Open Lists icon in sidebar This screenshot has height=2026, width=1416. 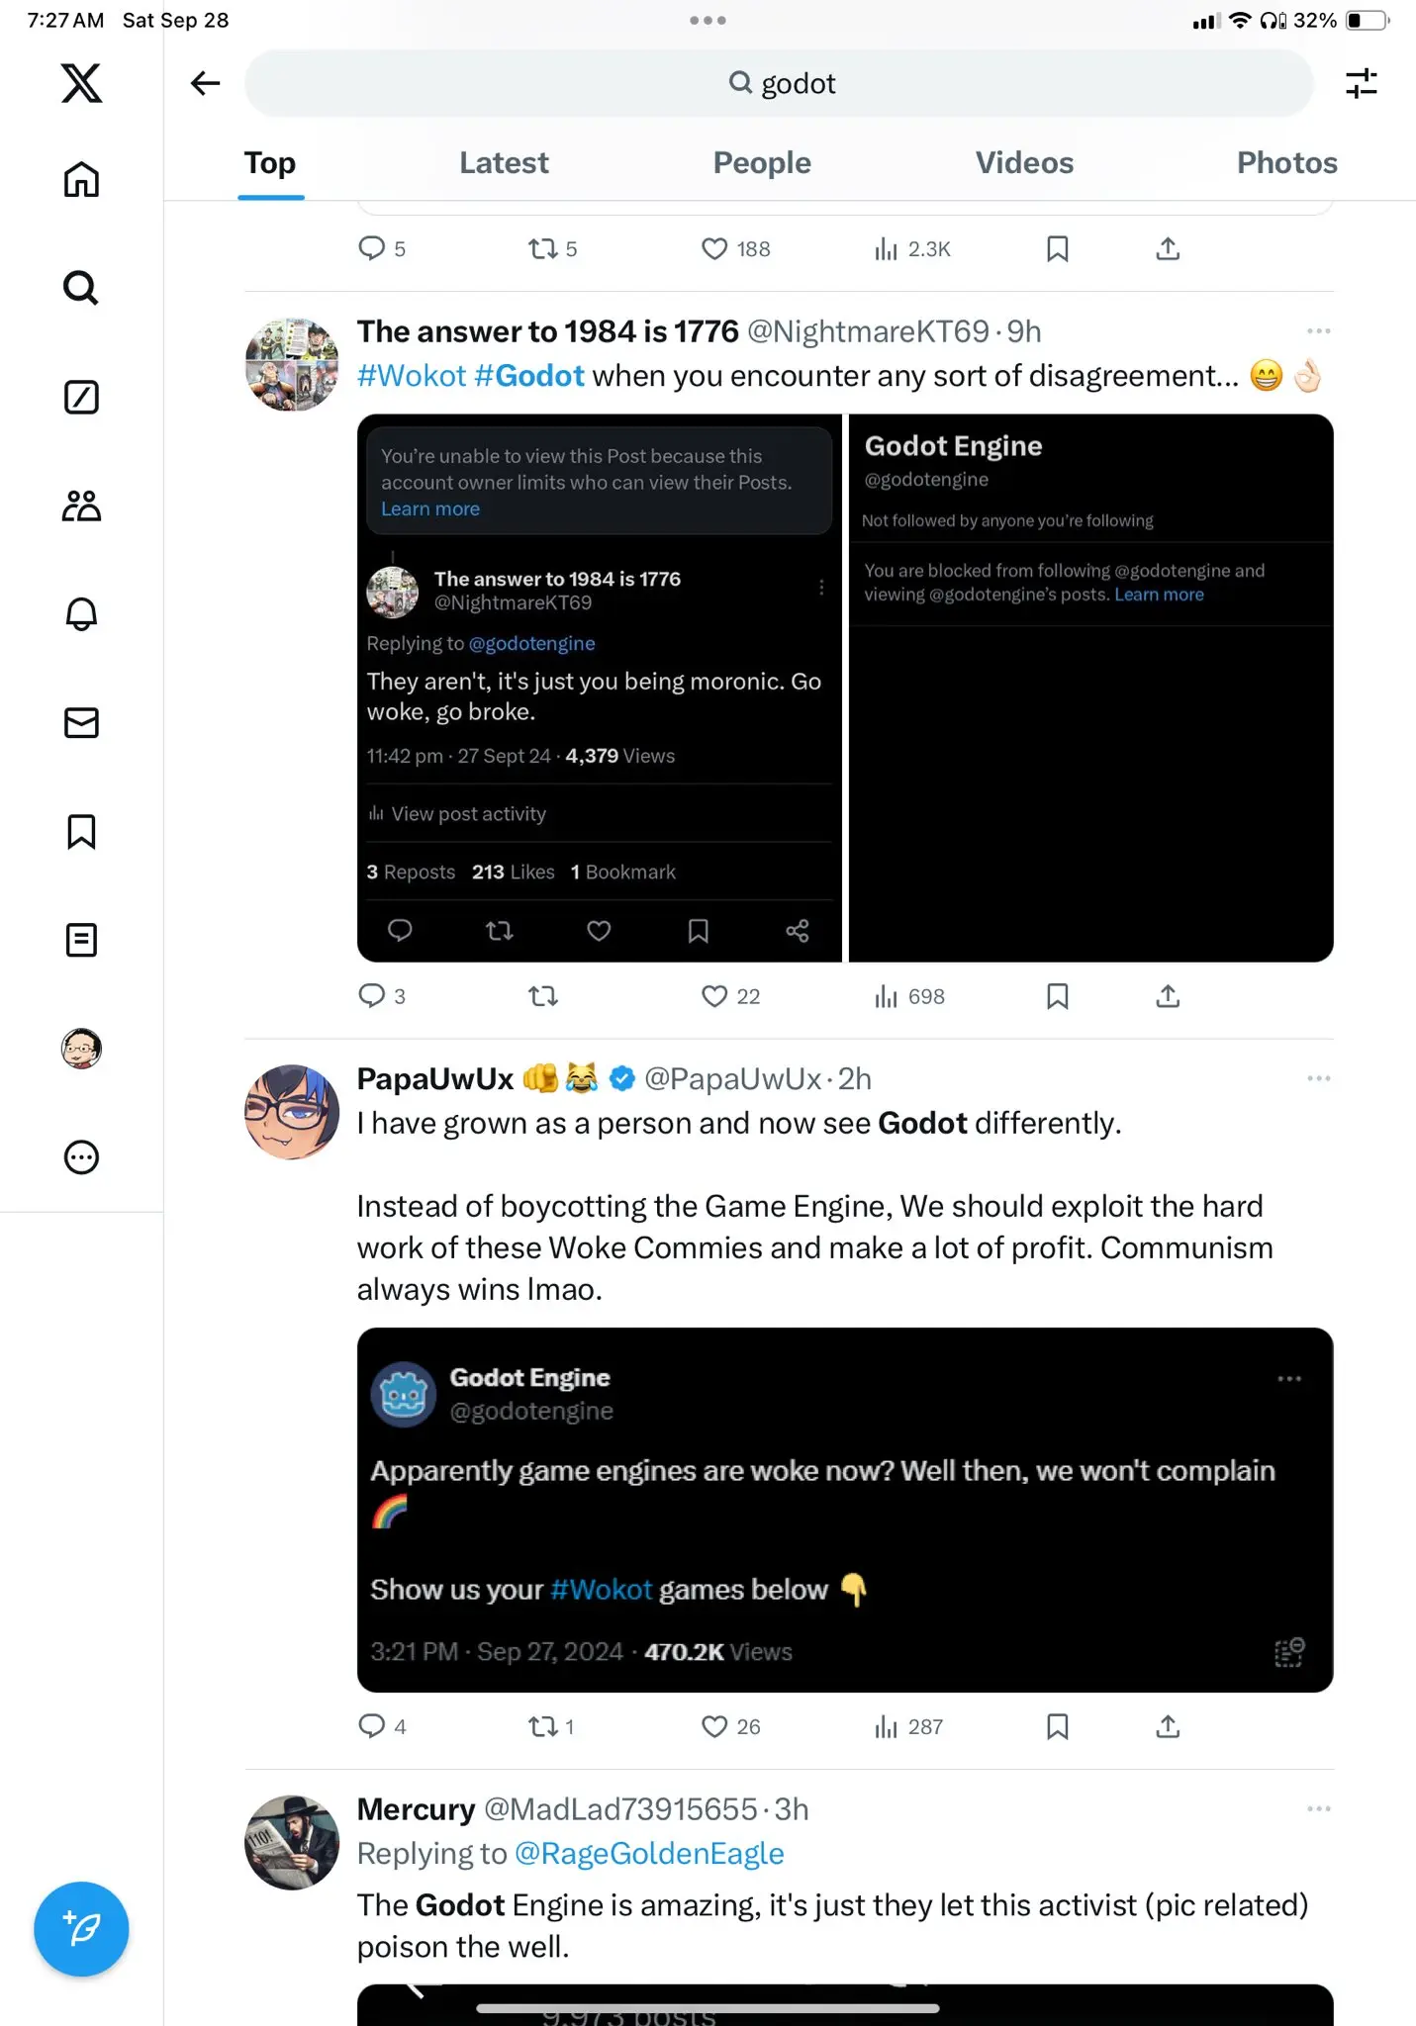coord(81,940)
